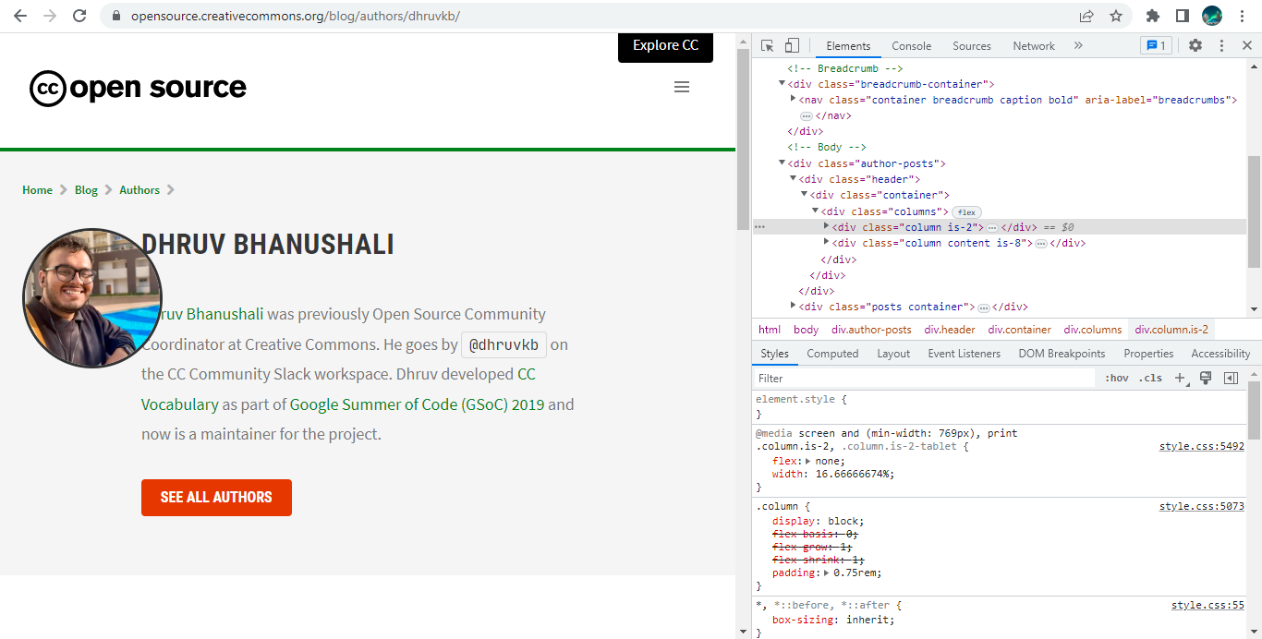Show more DevTools tabs chevron
Image resolution: width=1262 pixels, height=639 pixels.
coord(1078,45)
